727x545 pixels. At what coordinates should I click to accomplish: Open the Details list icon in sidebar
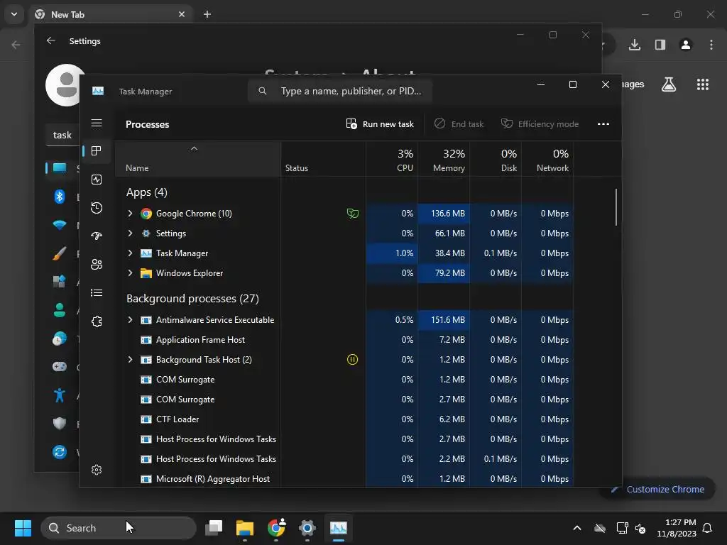[97, 293]
